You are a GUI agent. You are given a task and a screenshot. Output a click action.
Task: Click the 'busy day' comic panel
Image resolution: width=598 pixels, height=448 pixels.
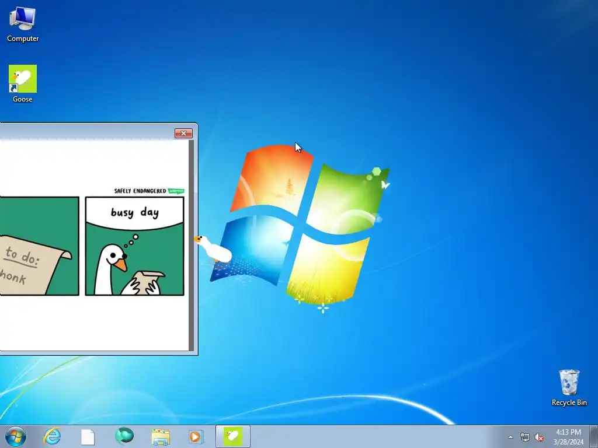(x=134, y=246)
